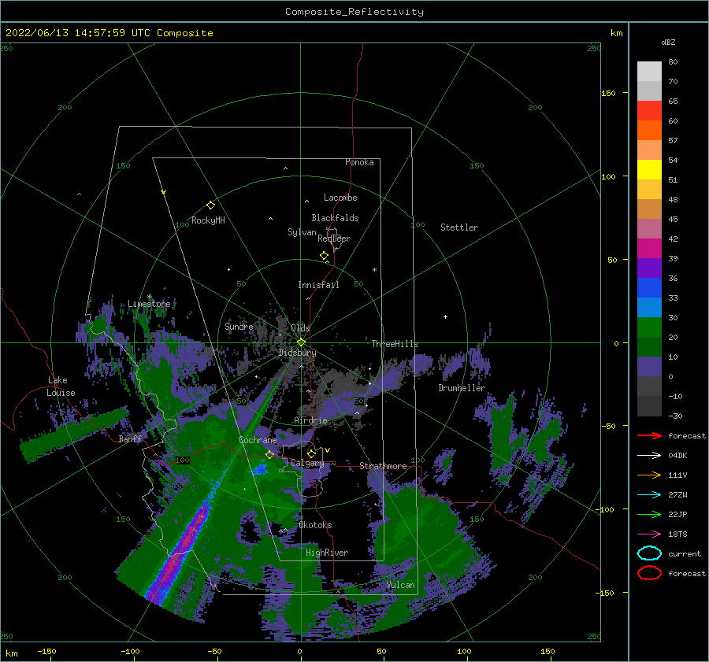Click the yellow diamond marker above RockyMH
Viewport: 709px width, 662px height.
coord(210,205)
